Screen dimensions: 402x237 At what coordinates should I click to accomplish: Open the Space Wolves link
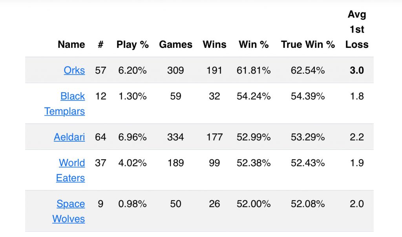click(71, 204)
